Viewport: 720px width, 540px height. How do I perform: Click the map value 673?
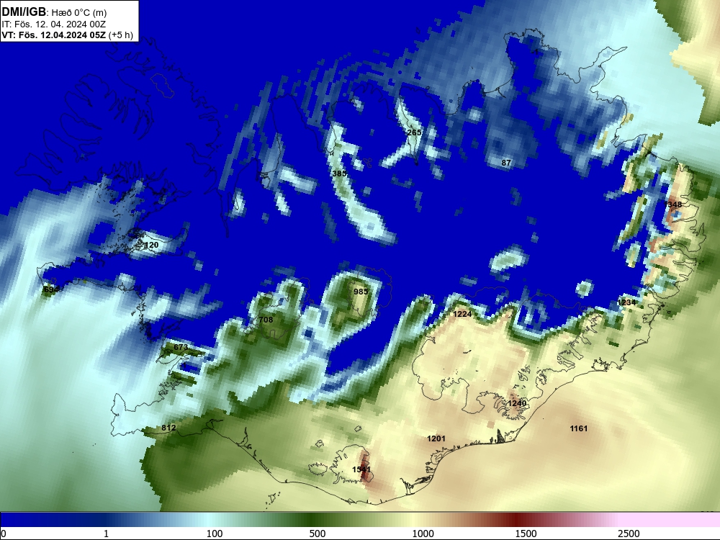pos(181,347)
